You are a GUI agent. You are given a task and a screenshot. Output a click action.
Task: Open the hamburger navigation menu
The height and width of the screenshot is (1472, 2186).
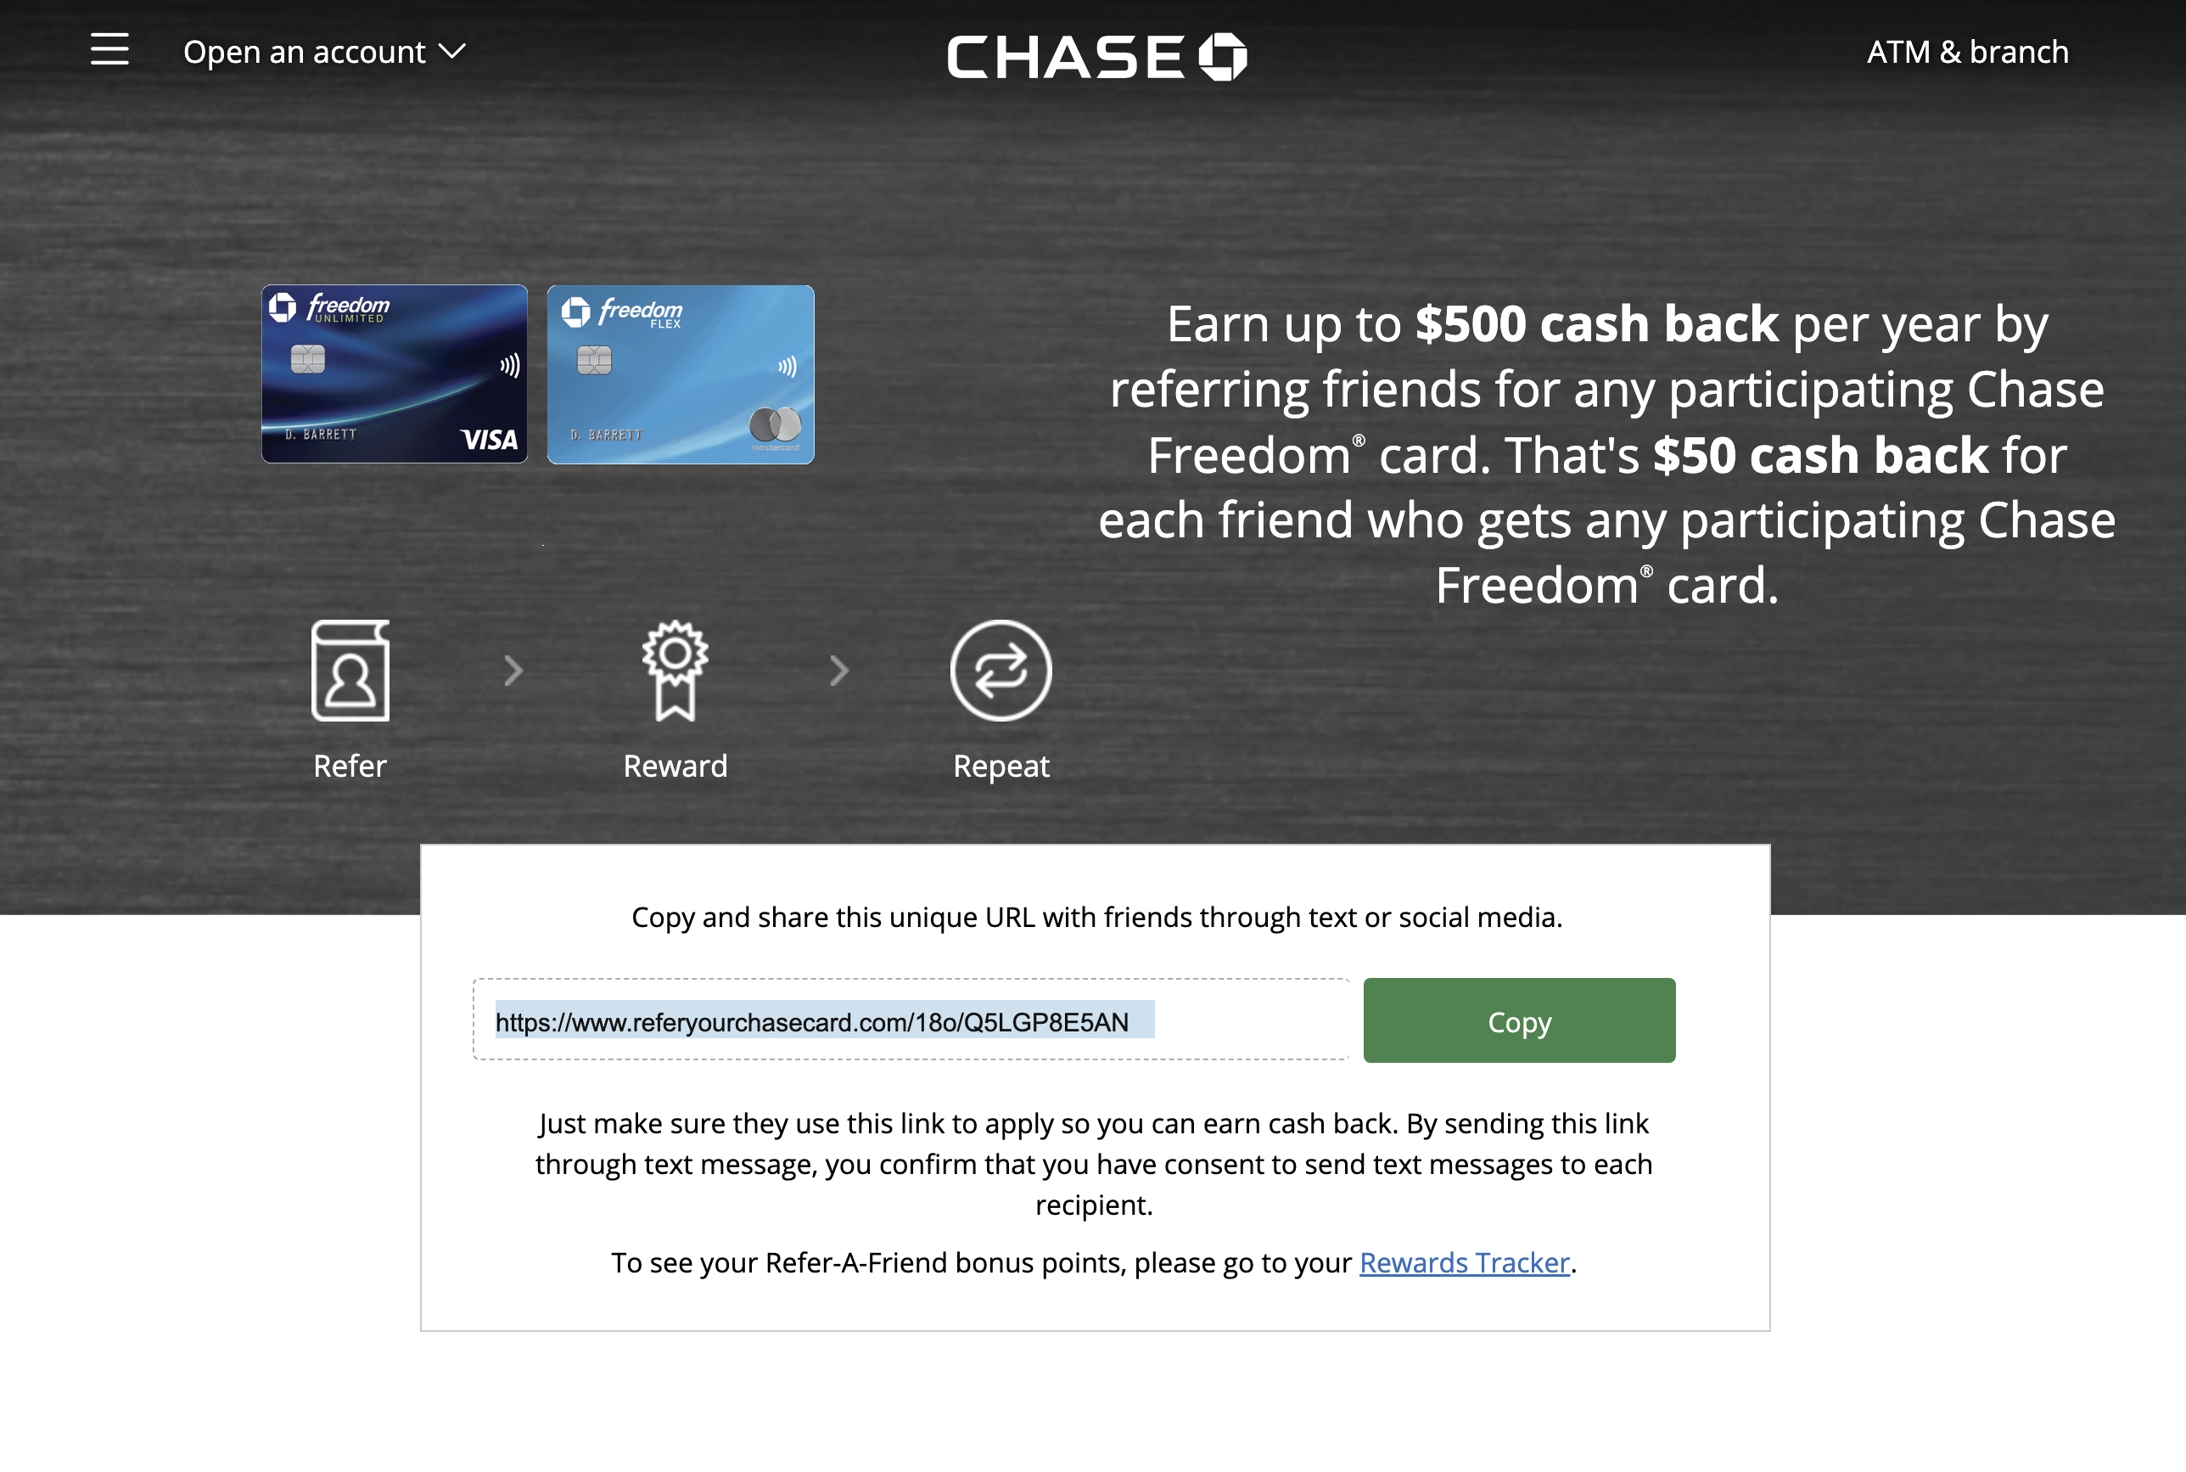click(x=109, y=51)
